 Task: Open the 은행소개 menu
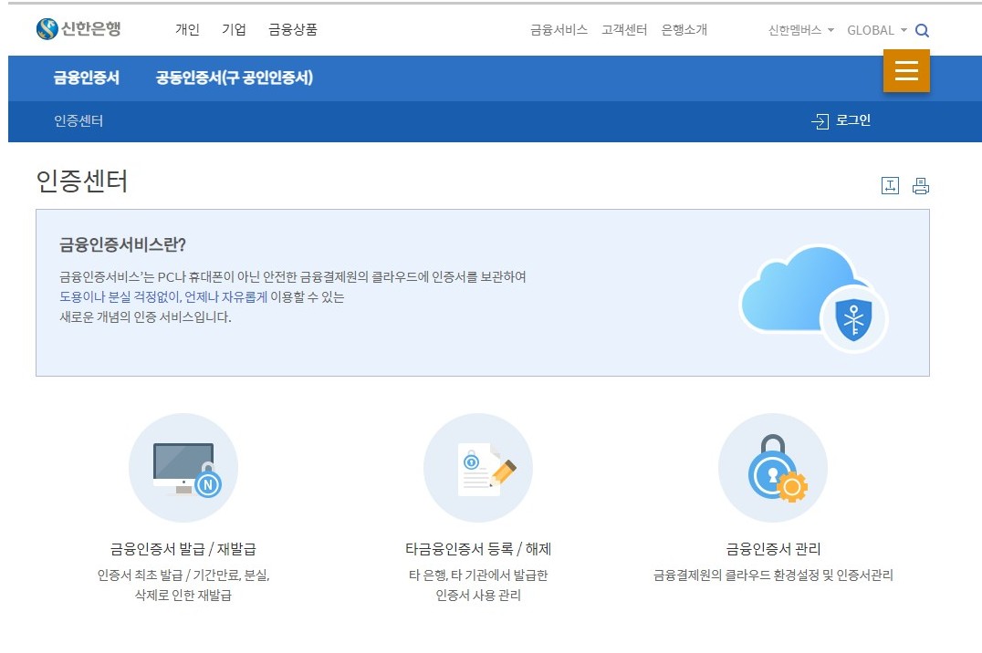(x=684, y=29)
